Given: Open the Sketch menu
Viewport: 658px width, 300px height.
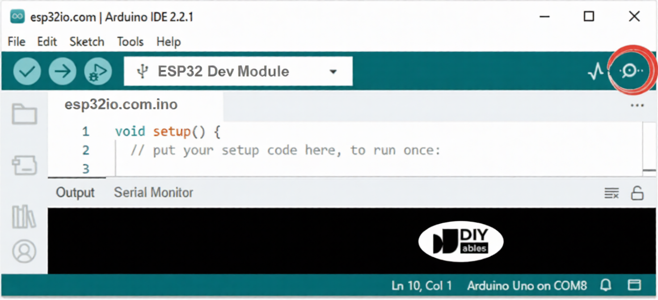Looking at the screenshot, I should click(x=87, y=42).
